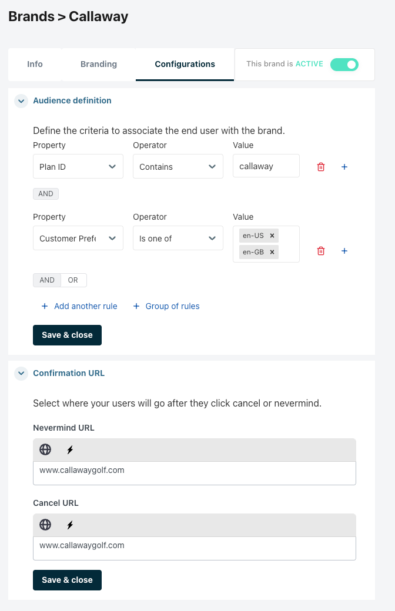
Task: Open the Contains operator dropdown
Action: (178, 167)
